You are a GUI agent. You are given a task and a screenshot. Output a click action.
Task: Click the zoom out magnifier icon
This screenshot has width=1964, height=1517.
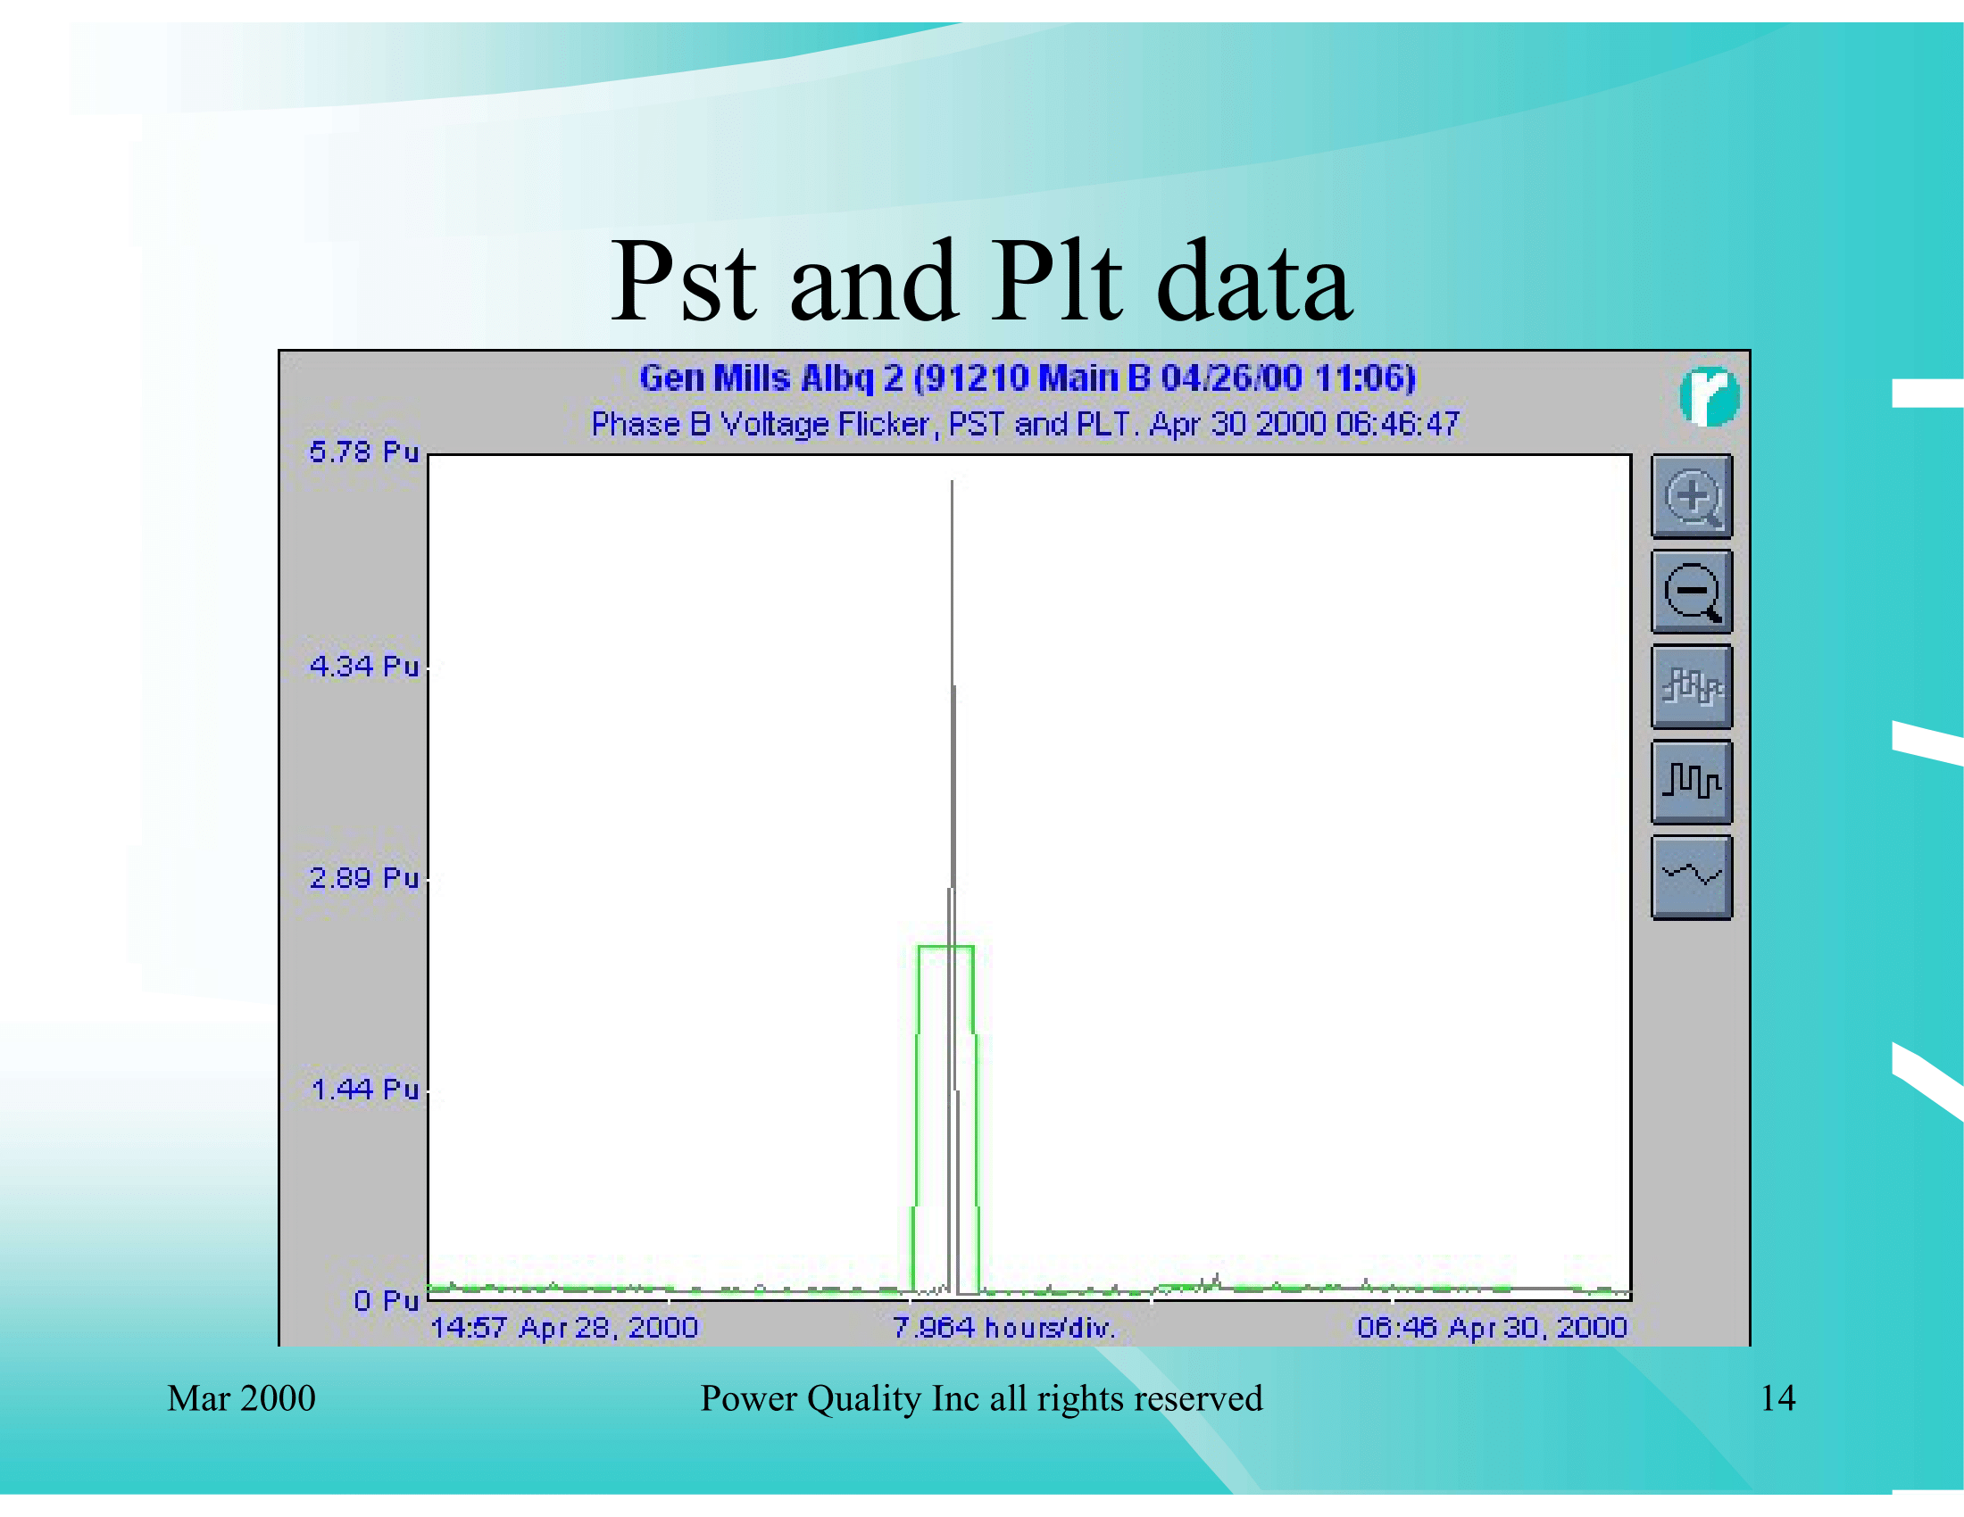pyautogui.click(x=1692, y=593)
